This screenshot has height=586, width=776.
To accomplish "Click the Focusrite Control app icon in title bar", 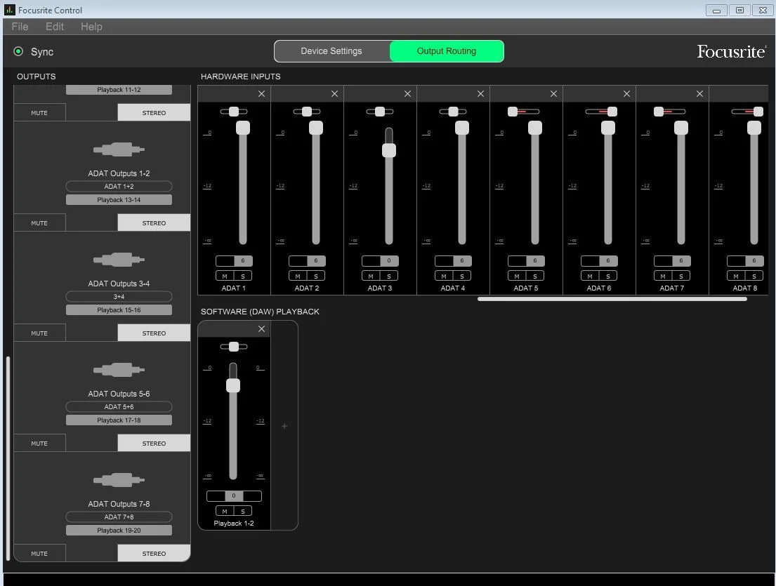I will (10, 9).
